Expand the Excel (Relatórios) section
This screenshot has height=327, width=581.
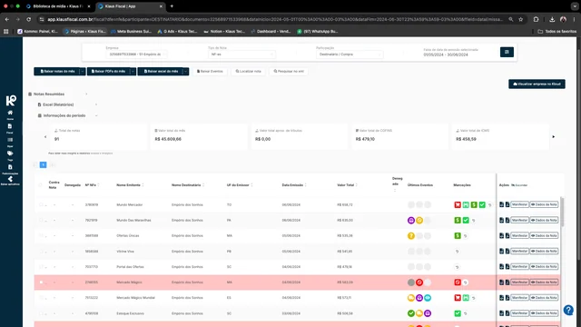[x=67, y=105]
